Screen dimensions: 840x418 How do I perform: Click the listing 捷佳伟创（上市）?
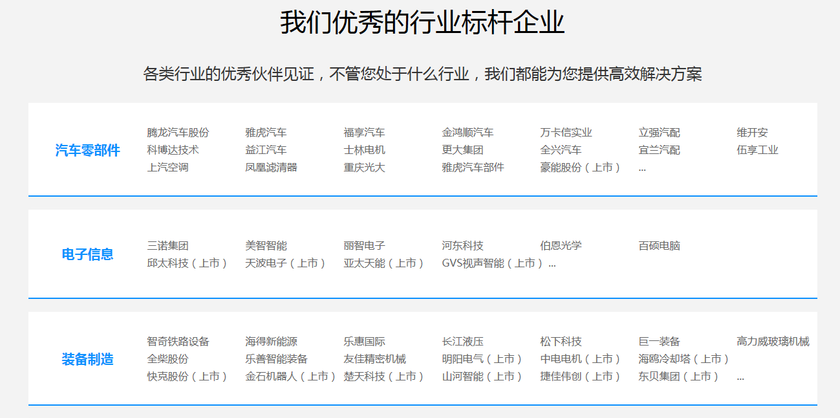(581, 377)
